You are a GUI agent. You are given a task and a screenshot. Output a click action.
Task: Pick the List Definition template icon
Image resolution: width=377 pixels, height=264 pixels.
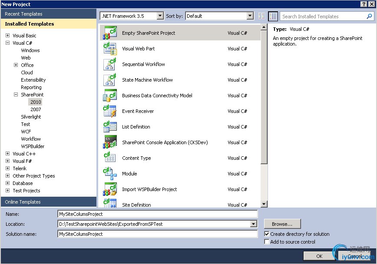[110, 127]
